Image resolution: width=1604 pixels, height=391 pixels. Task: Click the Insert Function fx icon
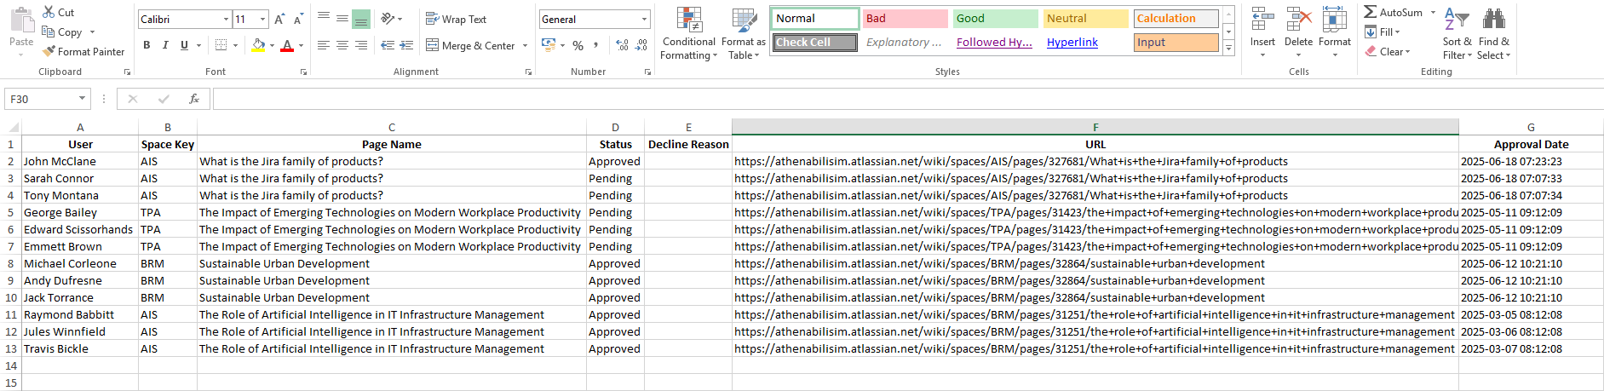(x=194, y=99)
